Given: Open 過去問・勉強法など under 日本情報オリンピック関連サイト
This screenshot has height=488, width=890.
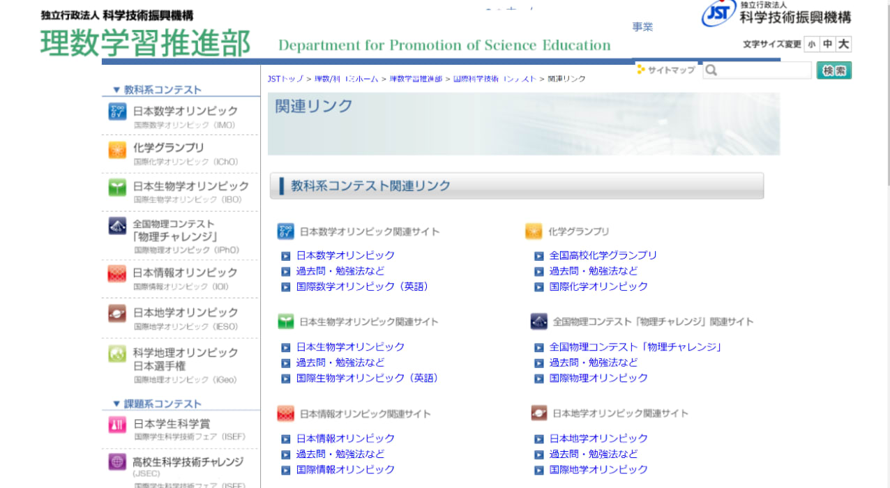Looking at the screenshot, I should (340, 455).
